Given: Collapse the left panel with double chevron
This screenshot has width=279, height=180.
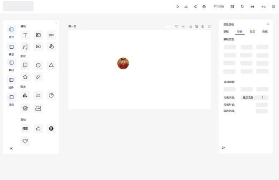Looking at the screenshot, I should (11, 148).
